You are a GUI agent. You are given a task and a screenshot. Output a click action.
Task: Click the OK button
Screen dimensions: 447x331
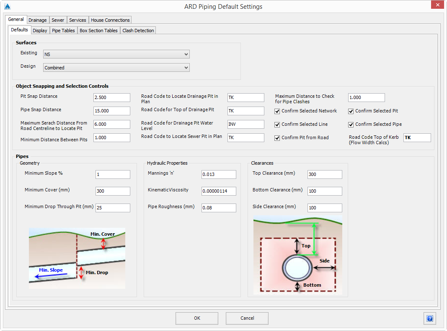(x=197, y=318)
